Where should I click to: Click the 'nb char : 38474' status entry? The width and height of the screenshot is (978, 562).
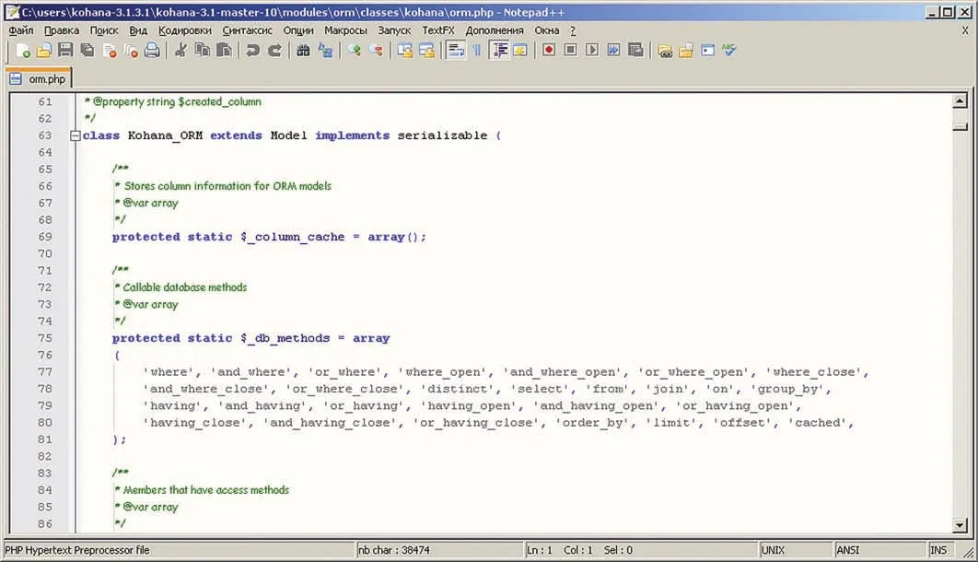[439, 550]
